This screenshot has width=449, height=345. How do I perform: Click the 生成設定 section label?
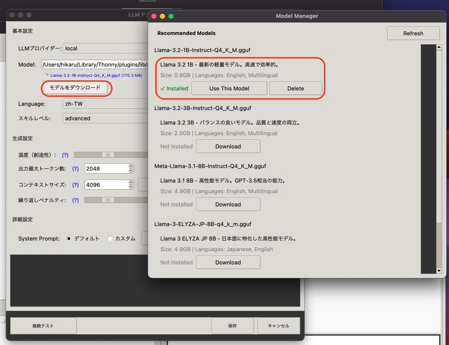23,139
